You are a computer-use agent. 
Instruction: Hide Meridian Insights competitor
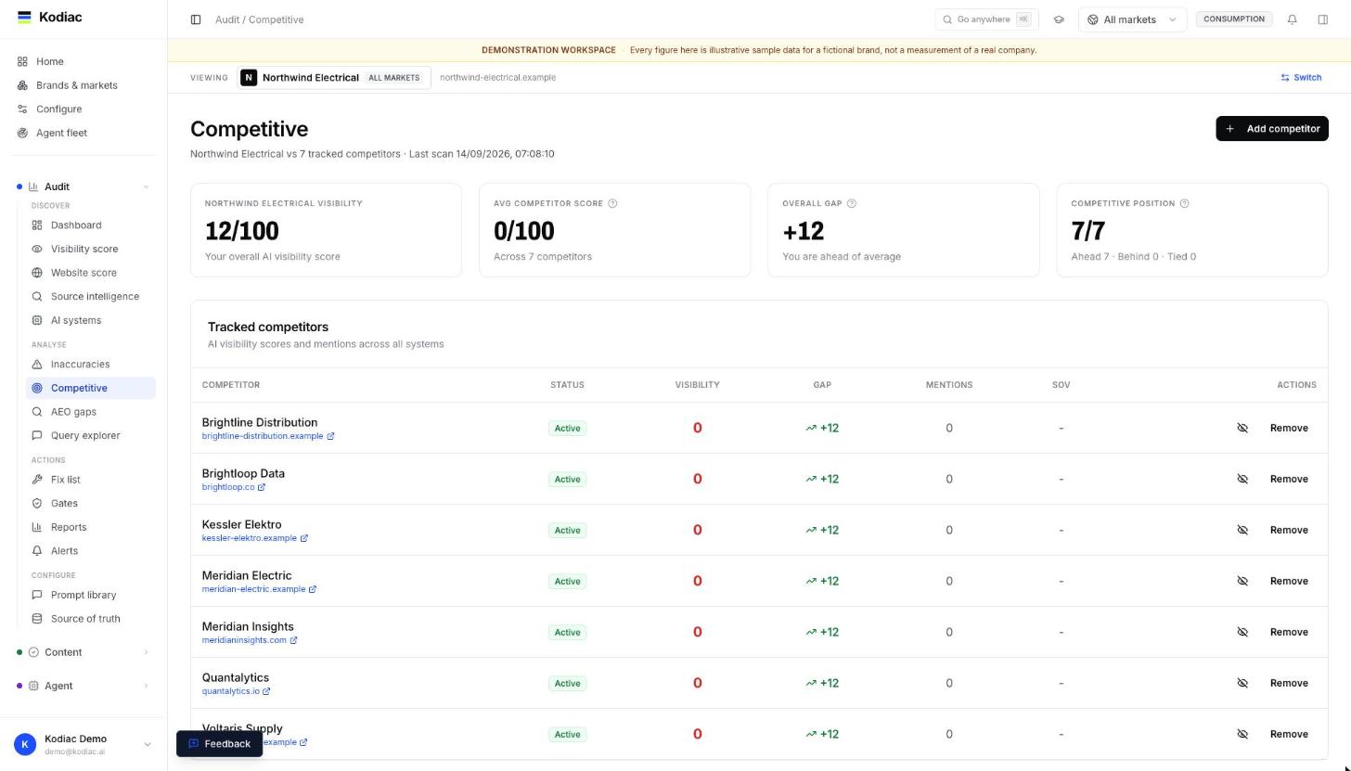(1242, 632)
